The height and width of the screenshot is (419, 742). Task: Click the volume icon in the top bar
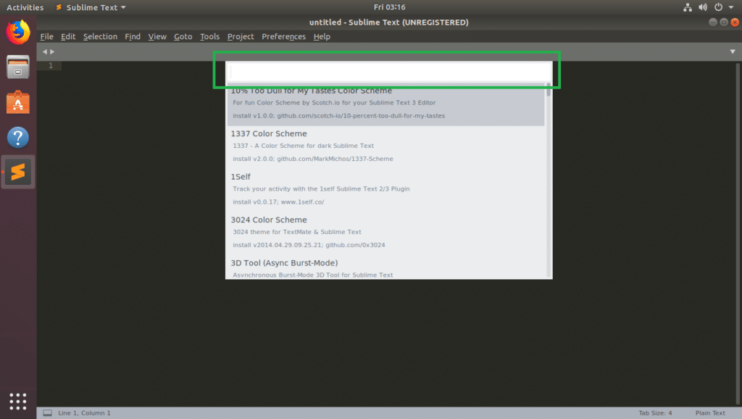(x=701, y=7)
